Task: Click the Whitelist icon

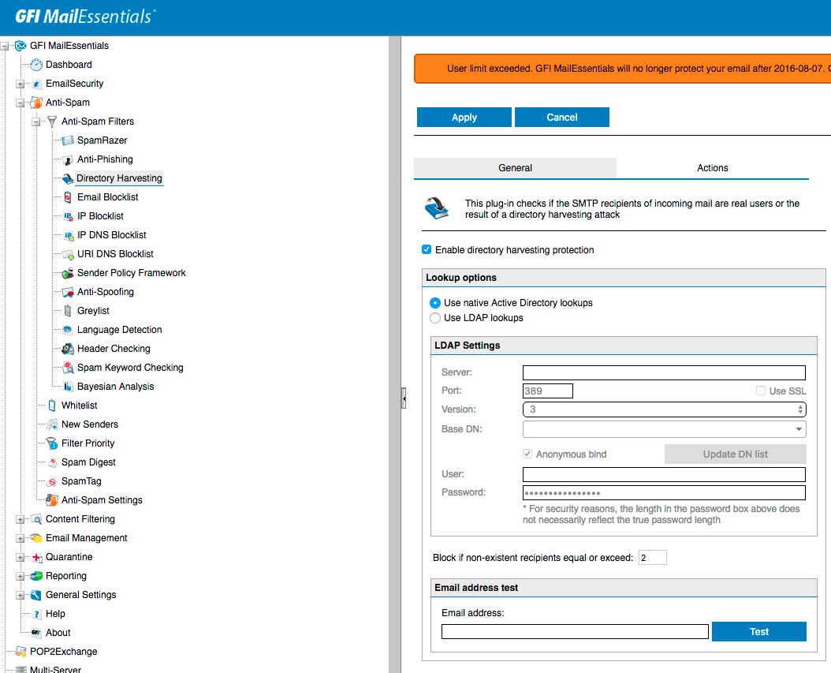Action: [52, 406]
